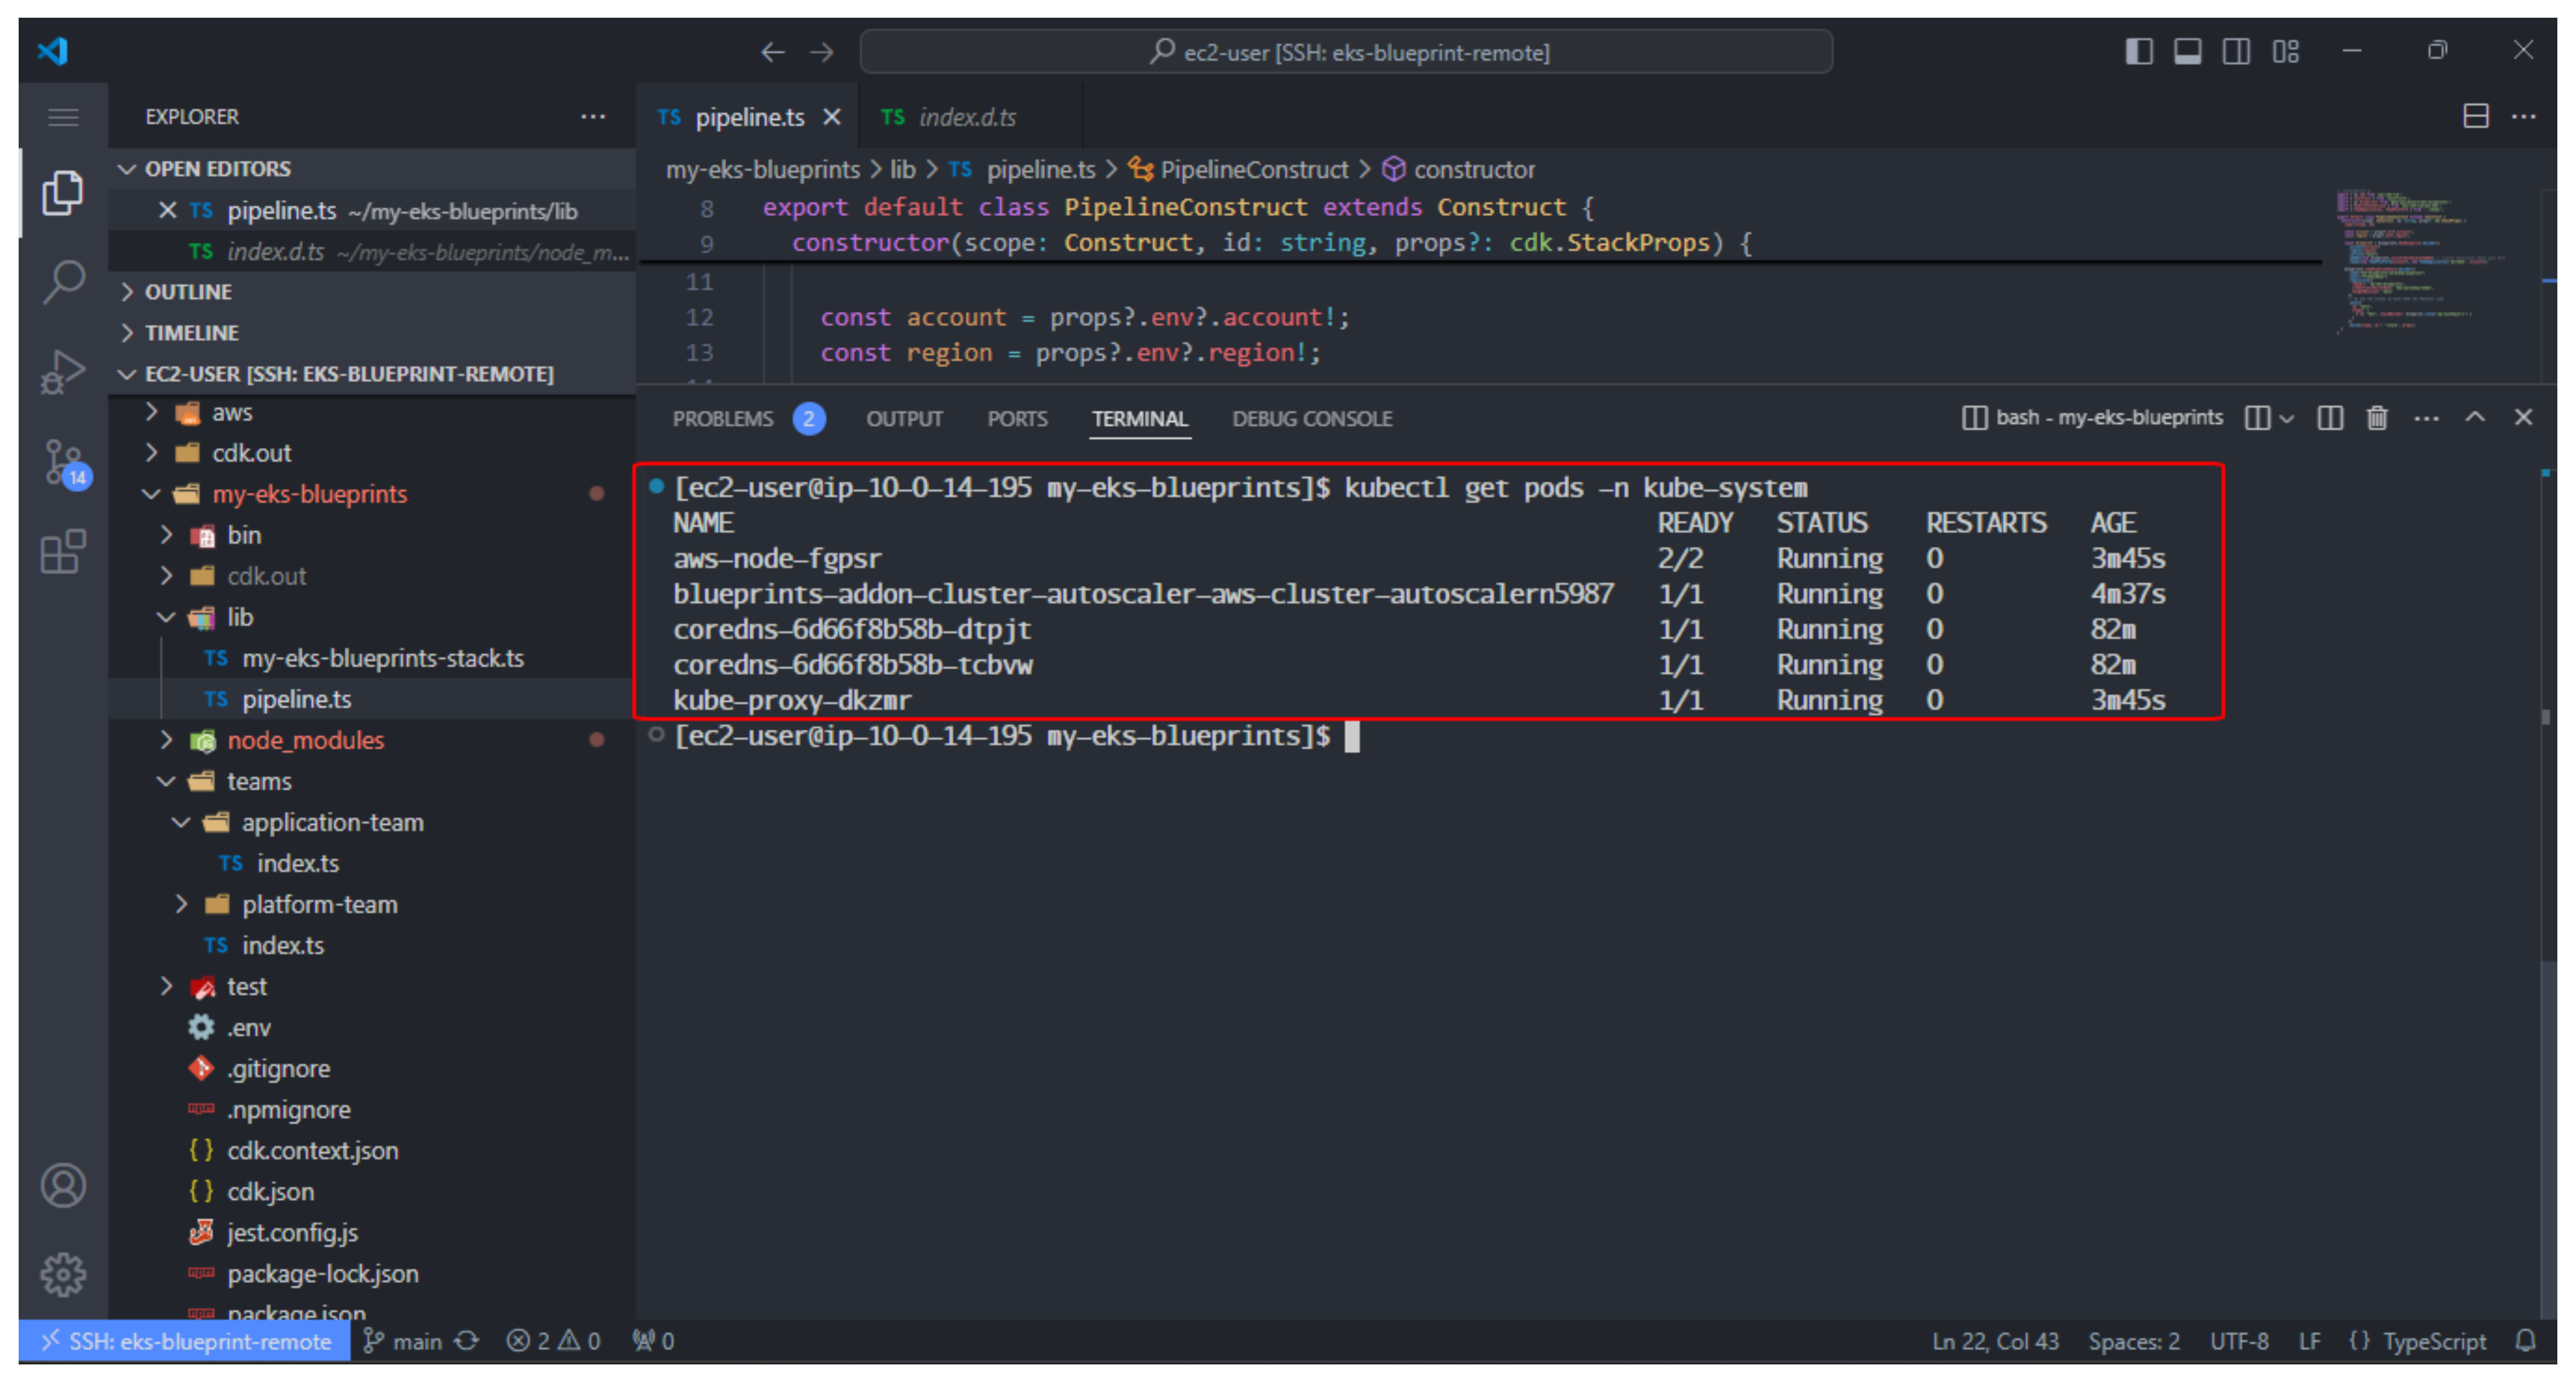The width and height of the screenshot is (2576, 1384).
Task: Open the launch profile dropdown arrow in terminal
Action: point(2287,419)
